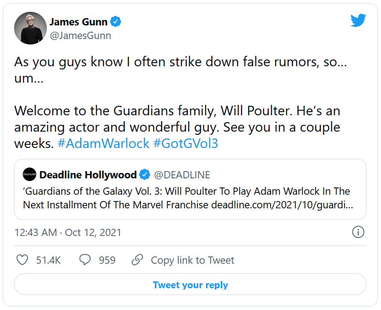The width and height of the screenshot is (381, 310).
Task: Click James Gunn's blue verified badge
Action: tap(116, 22)
